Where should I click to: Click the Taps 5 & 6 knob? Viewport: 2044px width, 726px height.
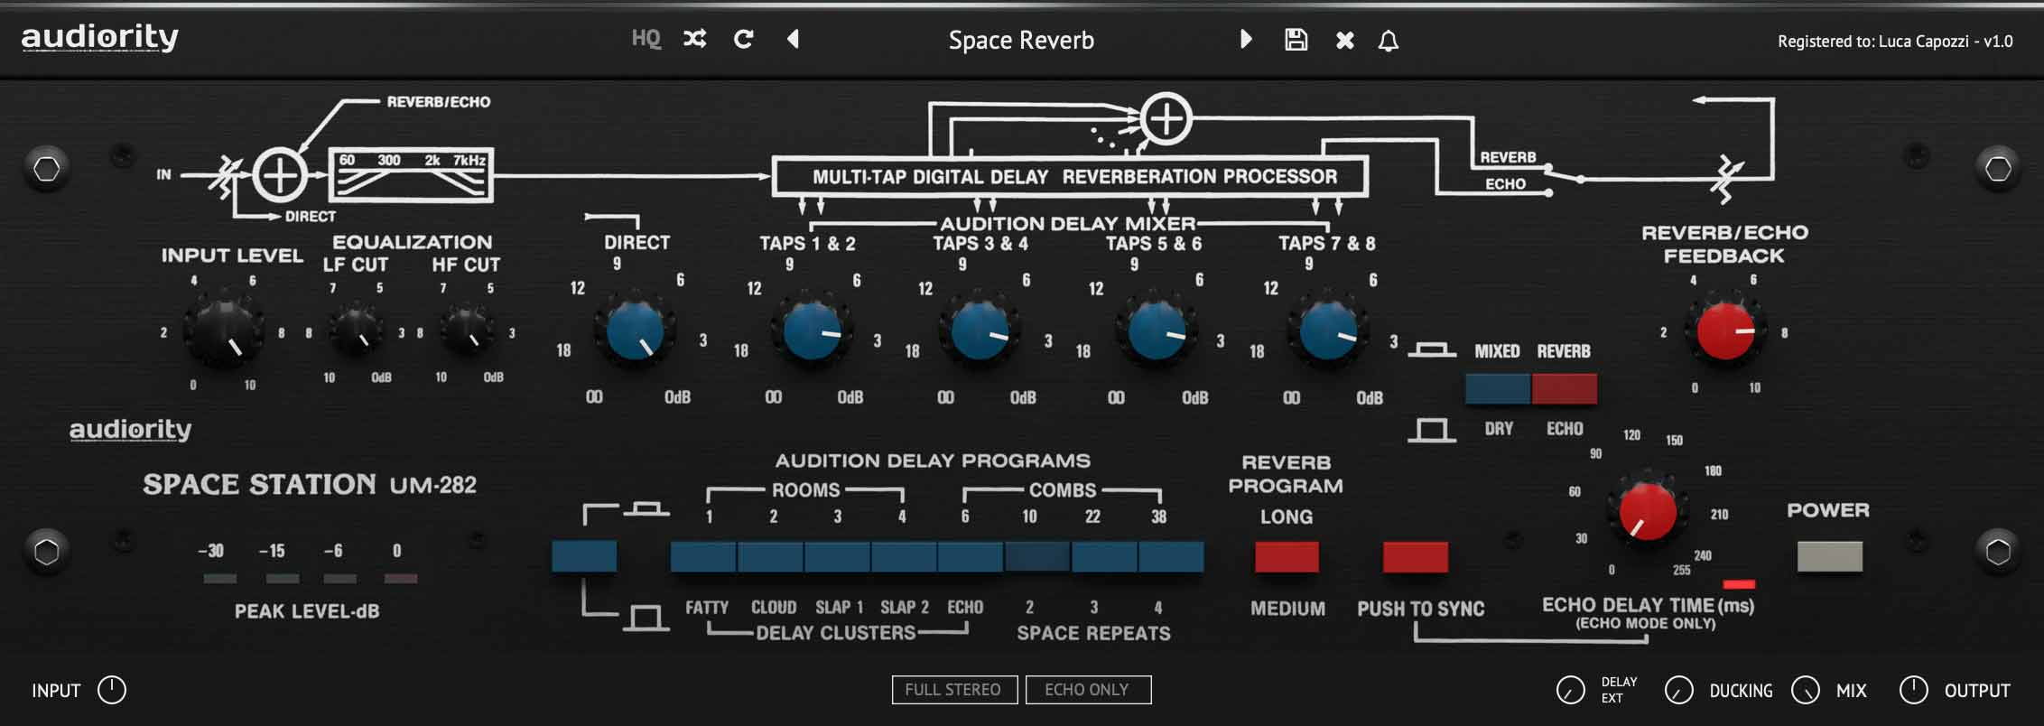pos(1157,331)
